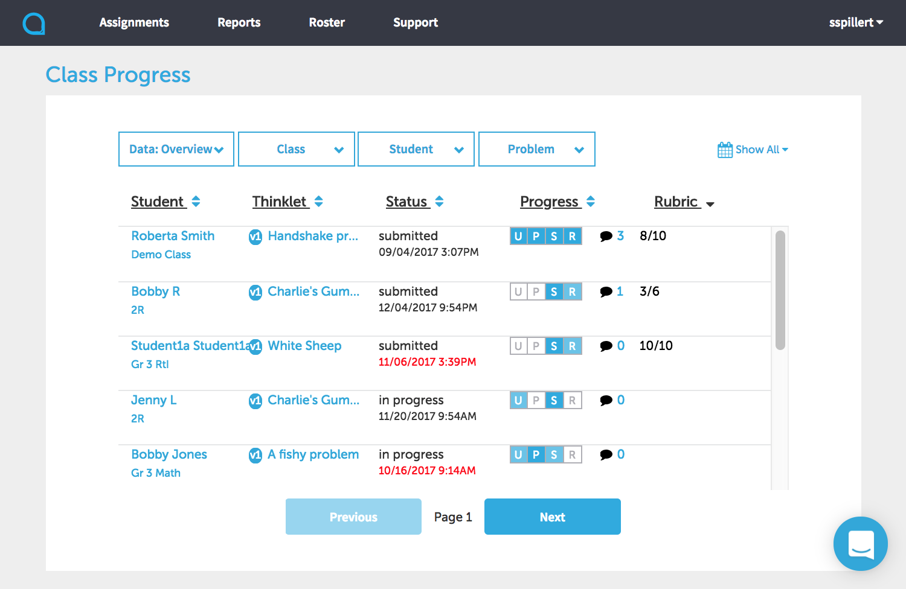Open comments bubble on Roberta Smith's row
Screen dimensions: 906x589
coord(606,237)
